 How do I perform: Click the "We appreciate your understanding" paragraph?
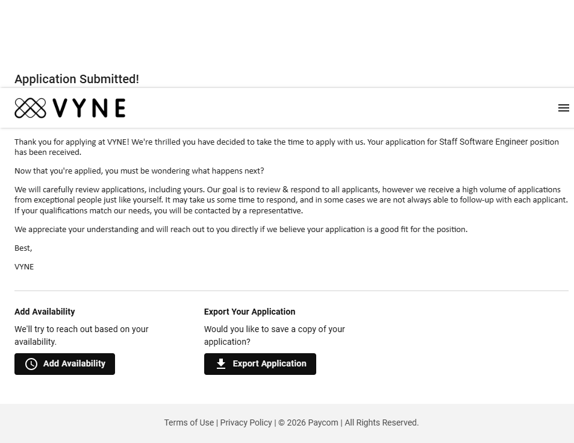(241, 229)
